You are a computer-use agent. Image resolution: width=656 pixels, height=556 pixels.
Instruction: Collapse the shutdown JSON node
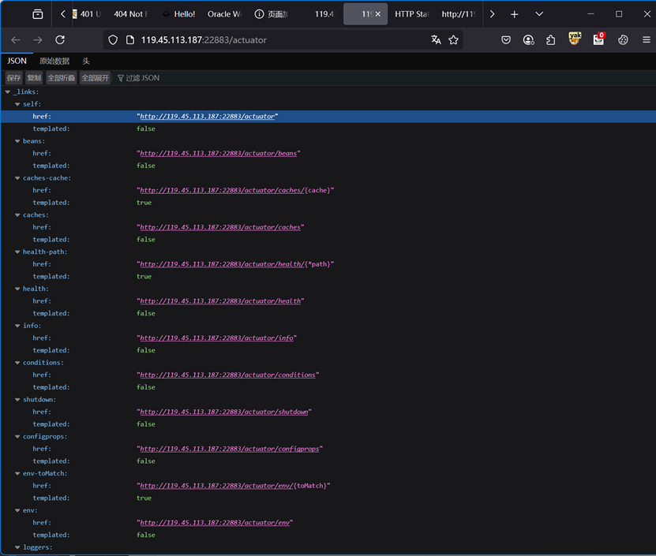(x=17, y=400)
